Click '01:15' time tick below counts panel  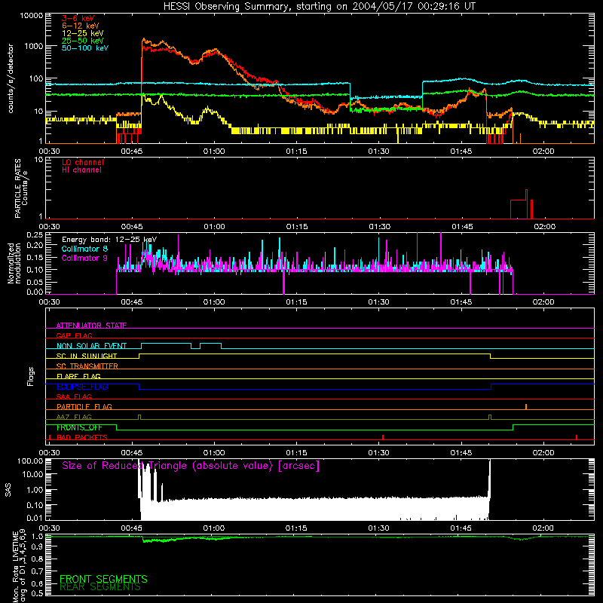coord(296,152)
